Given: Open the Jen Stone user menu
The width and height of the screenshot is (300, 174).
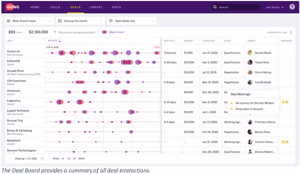Looking at the screenshot, I should coord(275,7).
